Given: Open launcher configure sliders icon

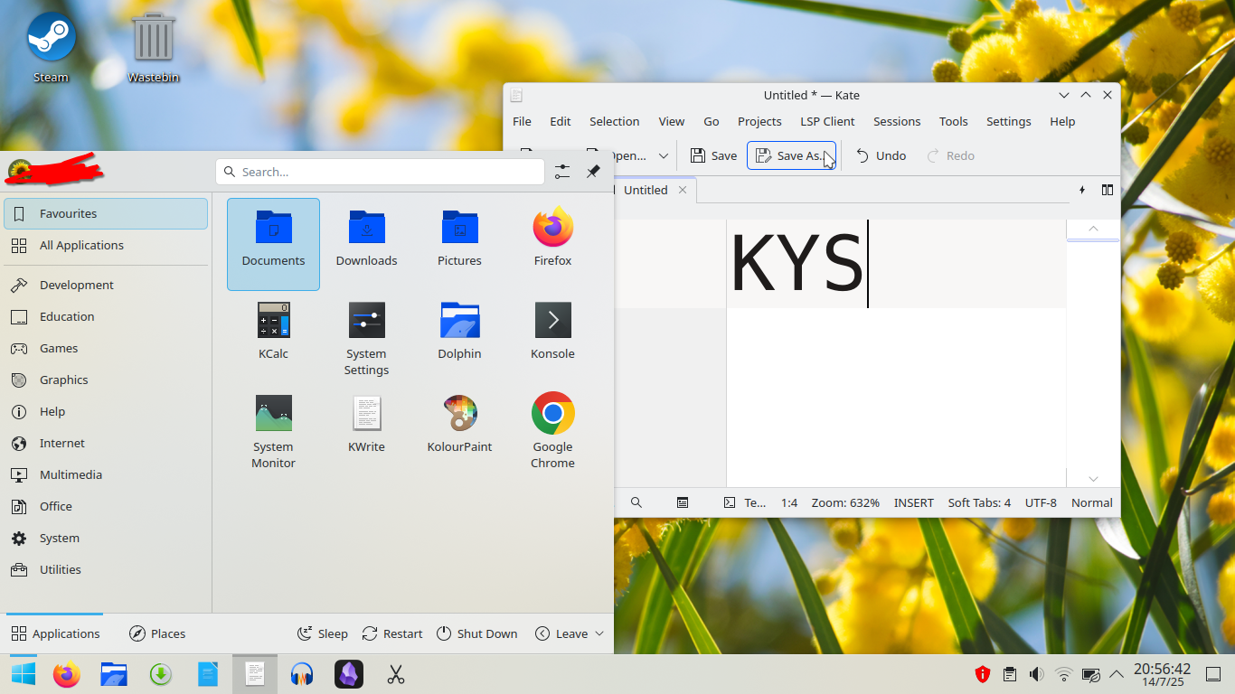Looking at the screenshot, I should point(562,172).
